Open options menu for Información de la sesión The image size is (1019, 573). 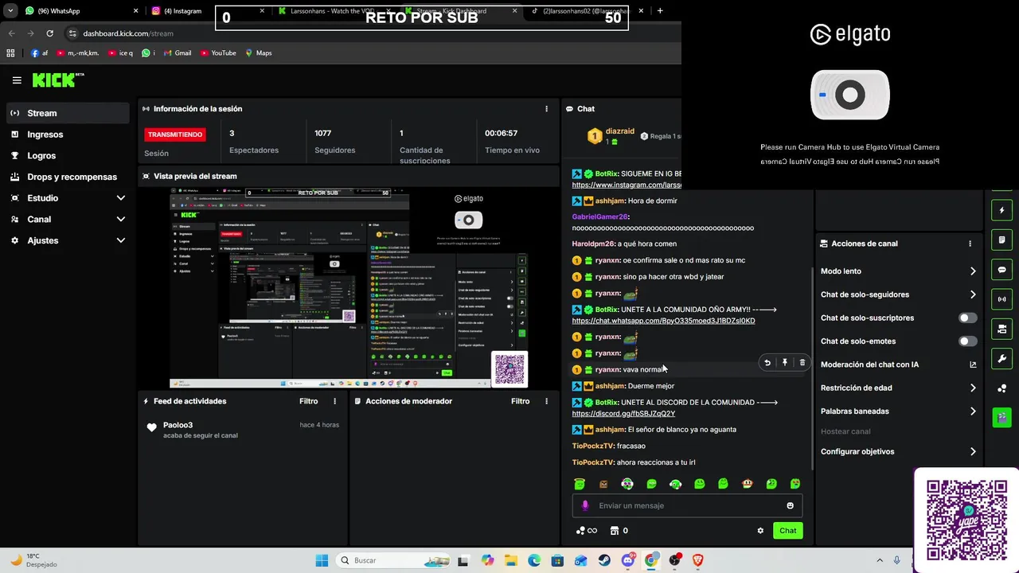[546, 109]
